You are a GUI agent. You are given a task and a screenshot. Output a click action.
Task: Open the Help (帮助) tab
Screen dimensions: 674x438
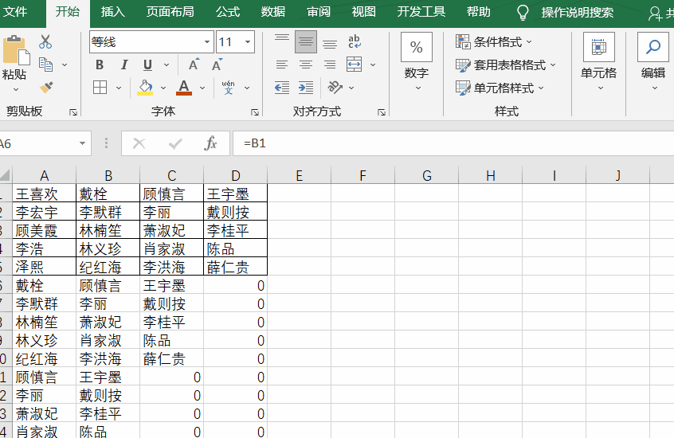(x=479, y=12)
